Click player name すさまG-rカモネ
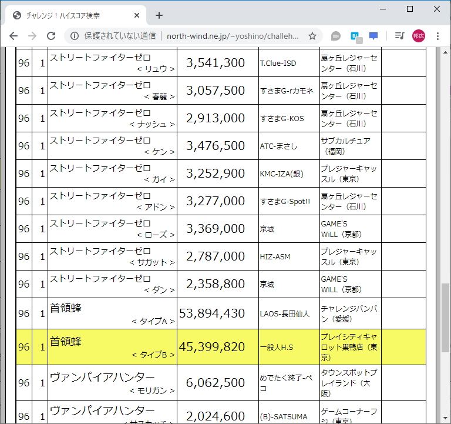This screenshot has width=451, height=424. (287, 91)
